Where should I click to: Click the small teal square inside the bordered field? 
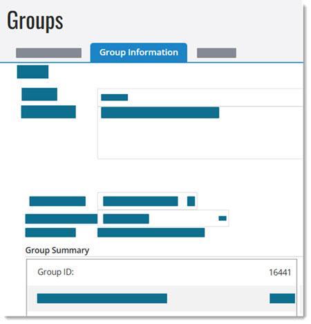point(191,201)
